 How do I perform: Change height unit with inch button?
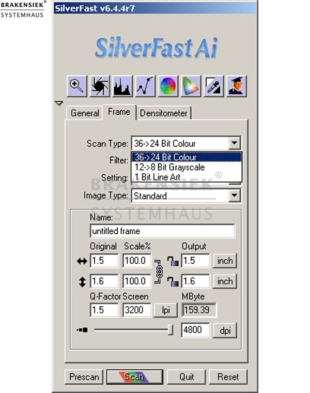[225, 281]
